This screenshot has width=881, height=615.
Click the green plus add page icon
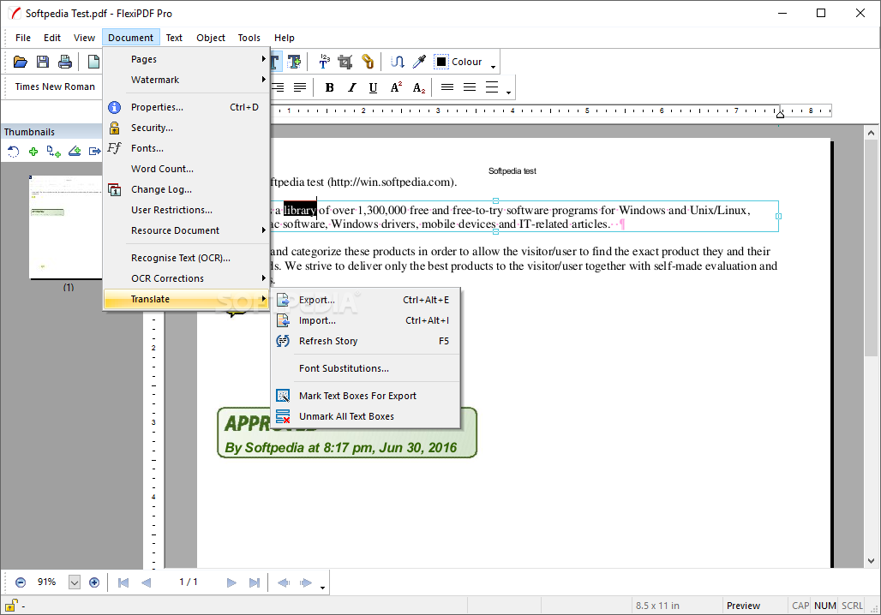[33, 151]
